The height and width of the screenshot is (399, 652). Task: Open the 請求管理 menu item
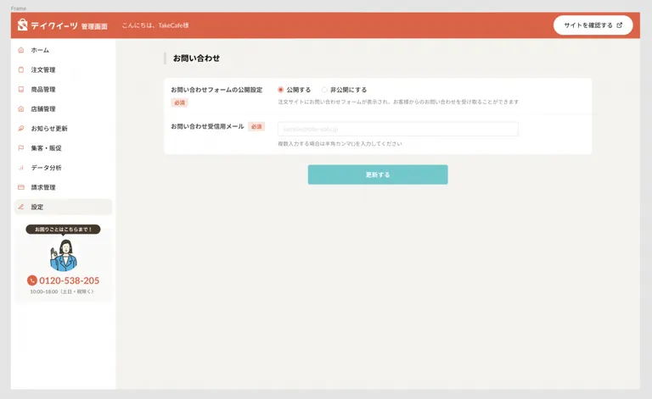coord(43,187)
